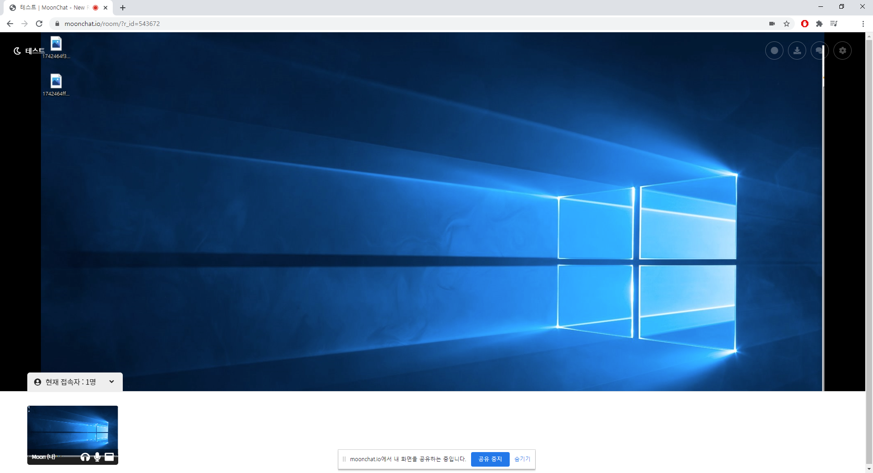
Task: Toggle screen share window icon on Moon thumbnail
Action: coord(109,457)
